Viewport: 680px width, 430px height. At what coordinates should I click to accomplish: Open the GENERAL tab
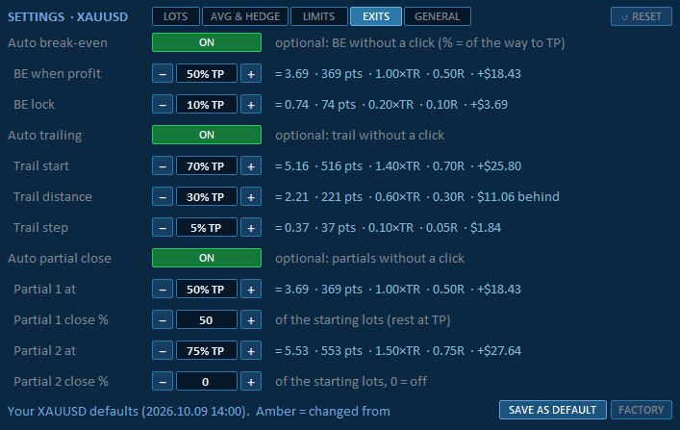coord(437,16)
